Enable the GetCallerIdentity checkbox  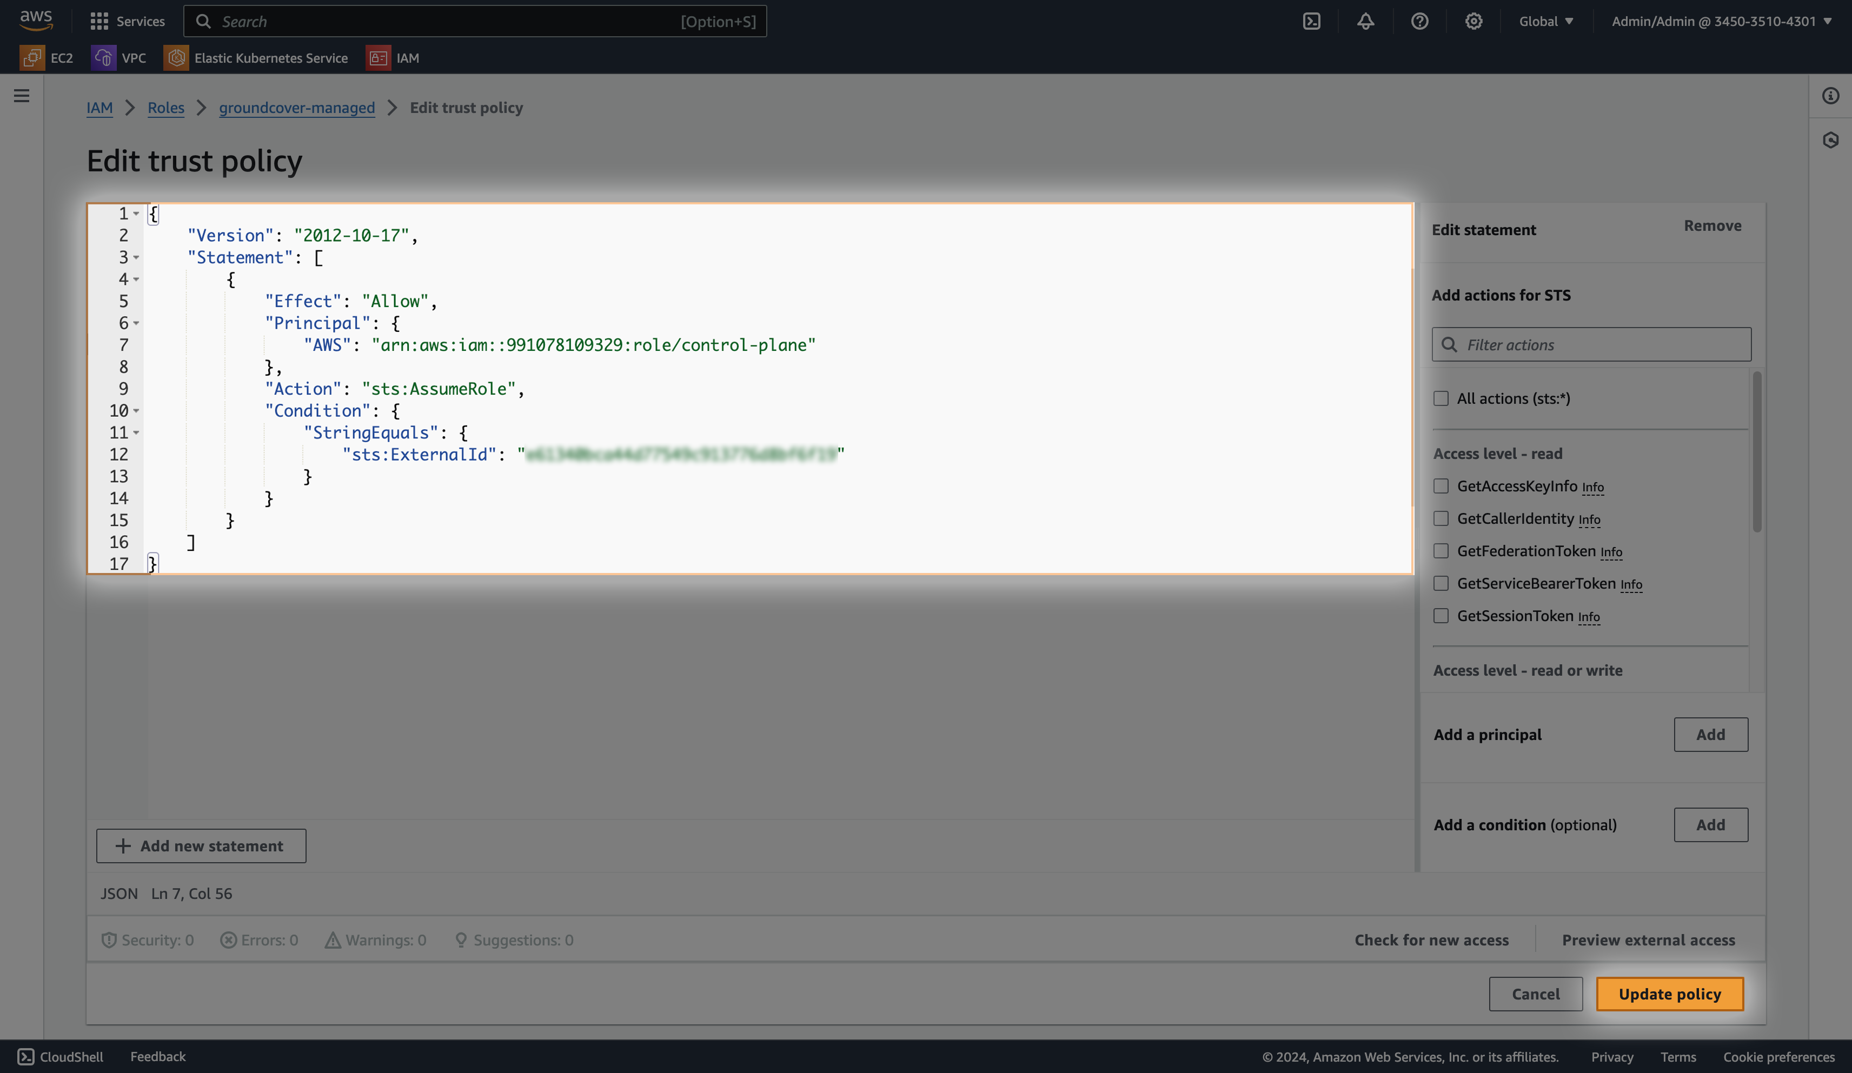tap(1441, 519)
